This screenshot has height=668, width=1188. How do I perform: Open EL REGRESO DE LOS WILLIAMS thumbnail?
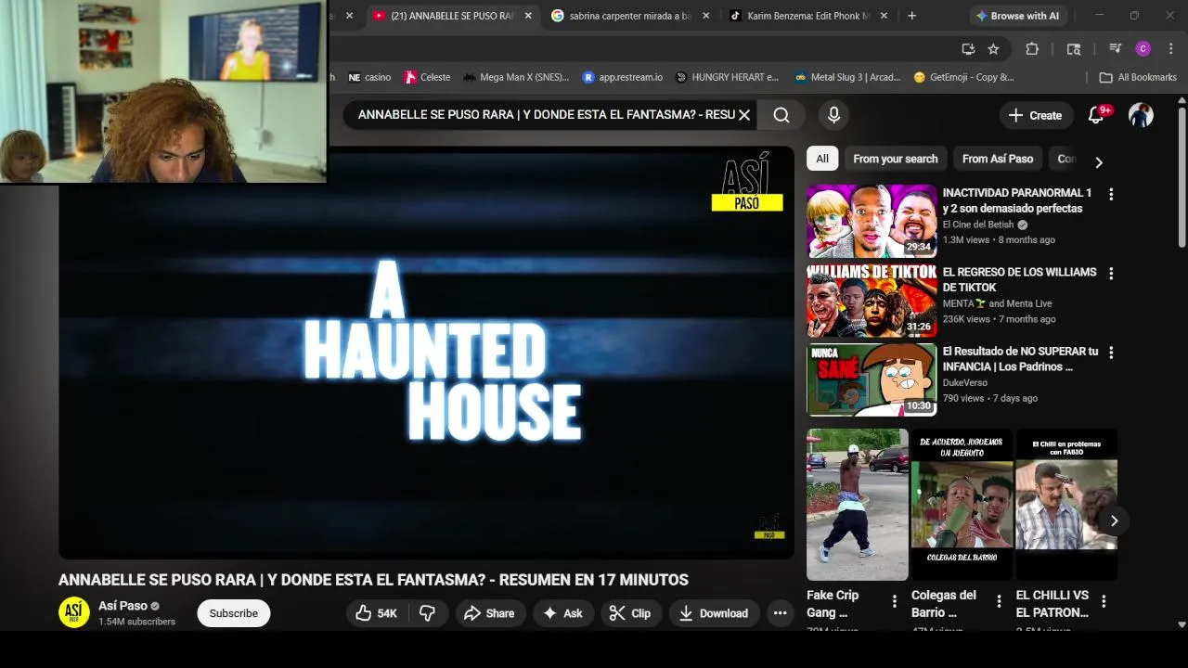click(872, 301)
